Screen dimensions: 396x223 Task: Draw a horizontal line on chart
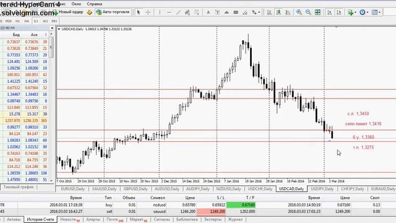[169, 12]
